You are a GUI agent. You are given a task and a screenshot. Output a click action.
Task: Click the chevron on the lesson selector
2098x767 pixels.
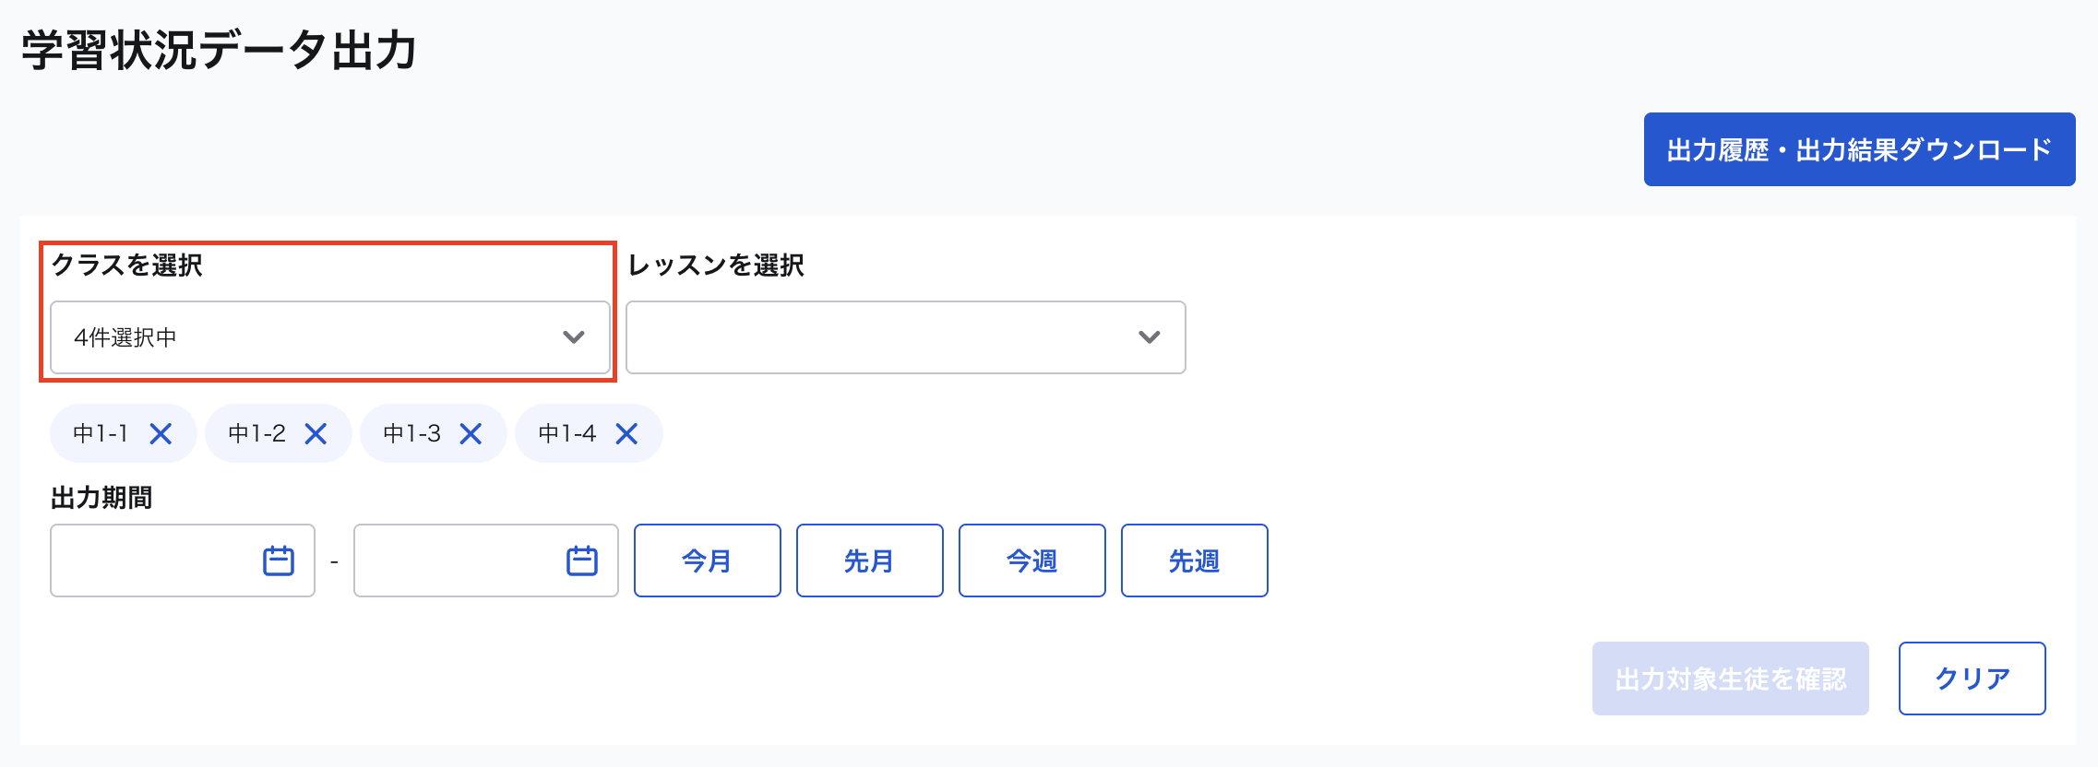(1150, 337)
